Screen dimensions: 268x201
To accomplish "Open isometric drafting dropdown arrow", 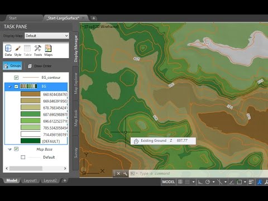I will pos(226,182).
